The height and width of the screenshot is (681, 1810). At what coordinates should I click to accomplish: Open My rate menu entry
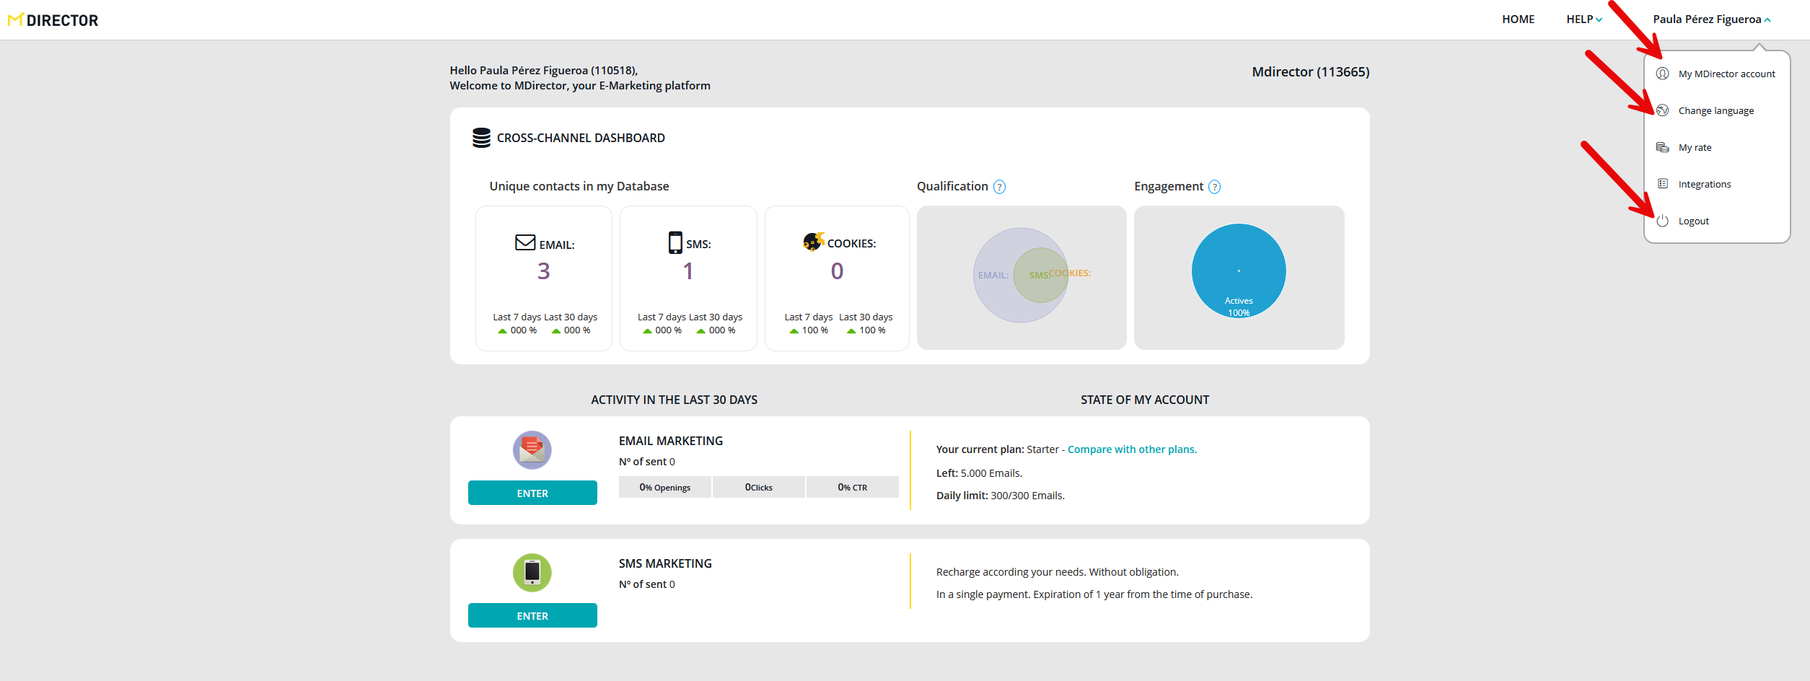1695,147
